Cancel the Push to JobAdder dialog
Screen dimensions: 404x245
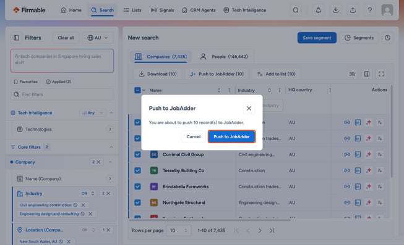point(193,136)
